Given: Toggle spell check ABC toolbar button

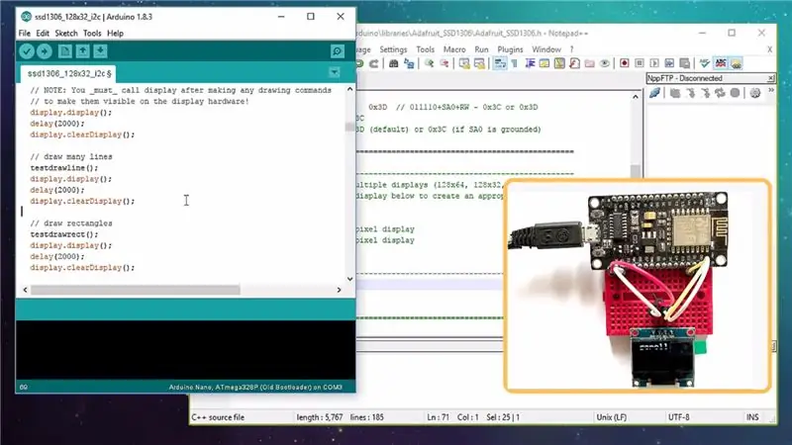Looking at the screenshot, I should [721, 63].
